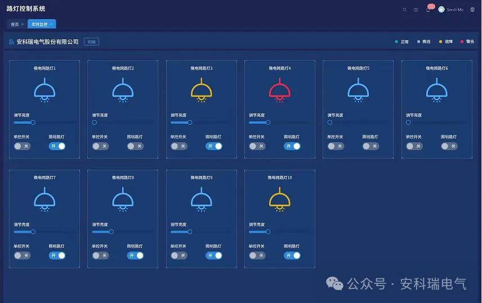Select the yellow lamp icon of 微电网路灯10
482x303 pixels.
tap(279, 200)
